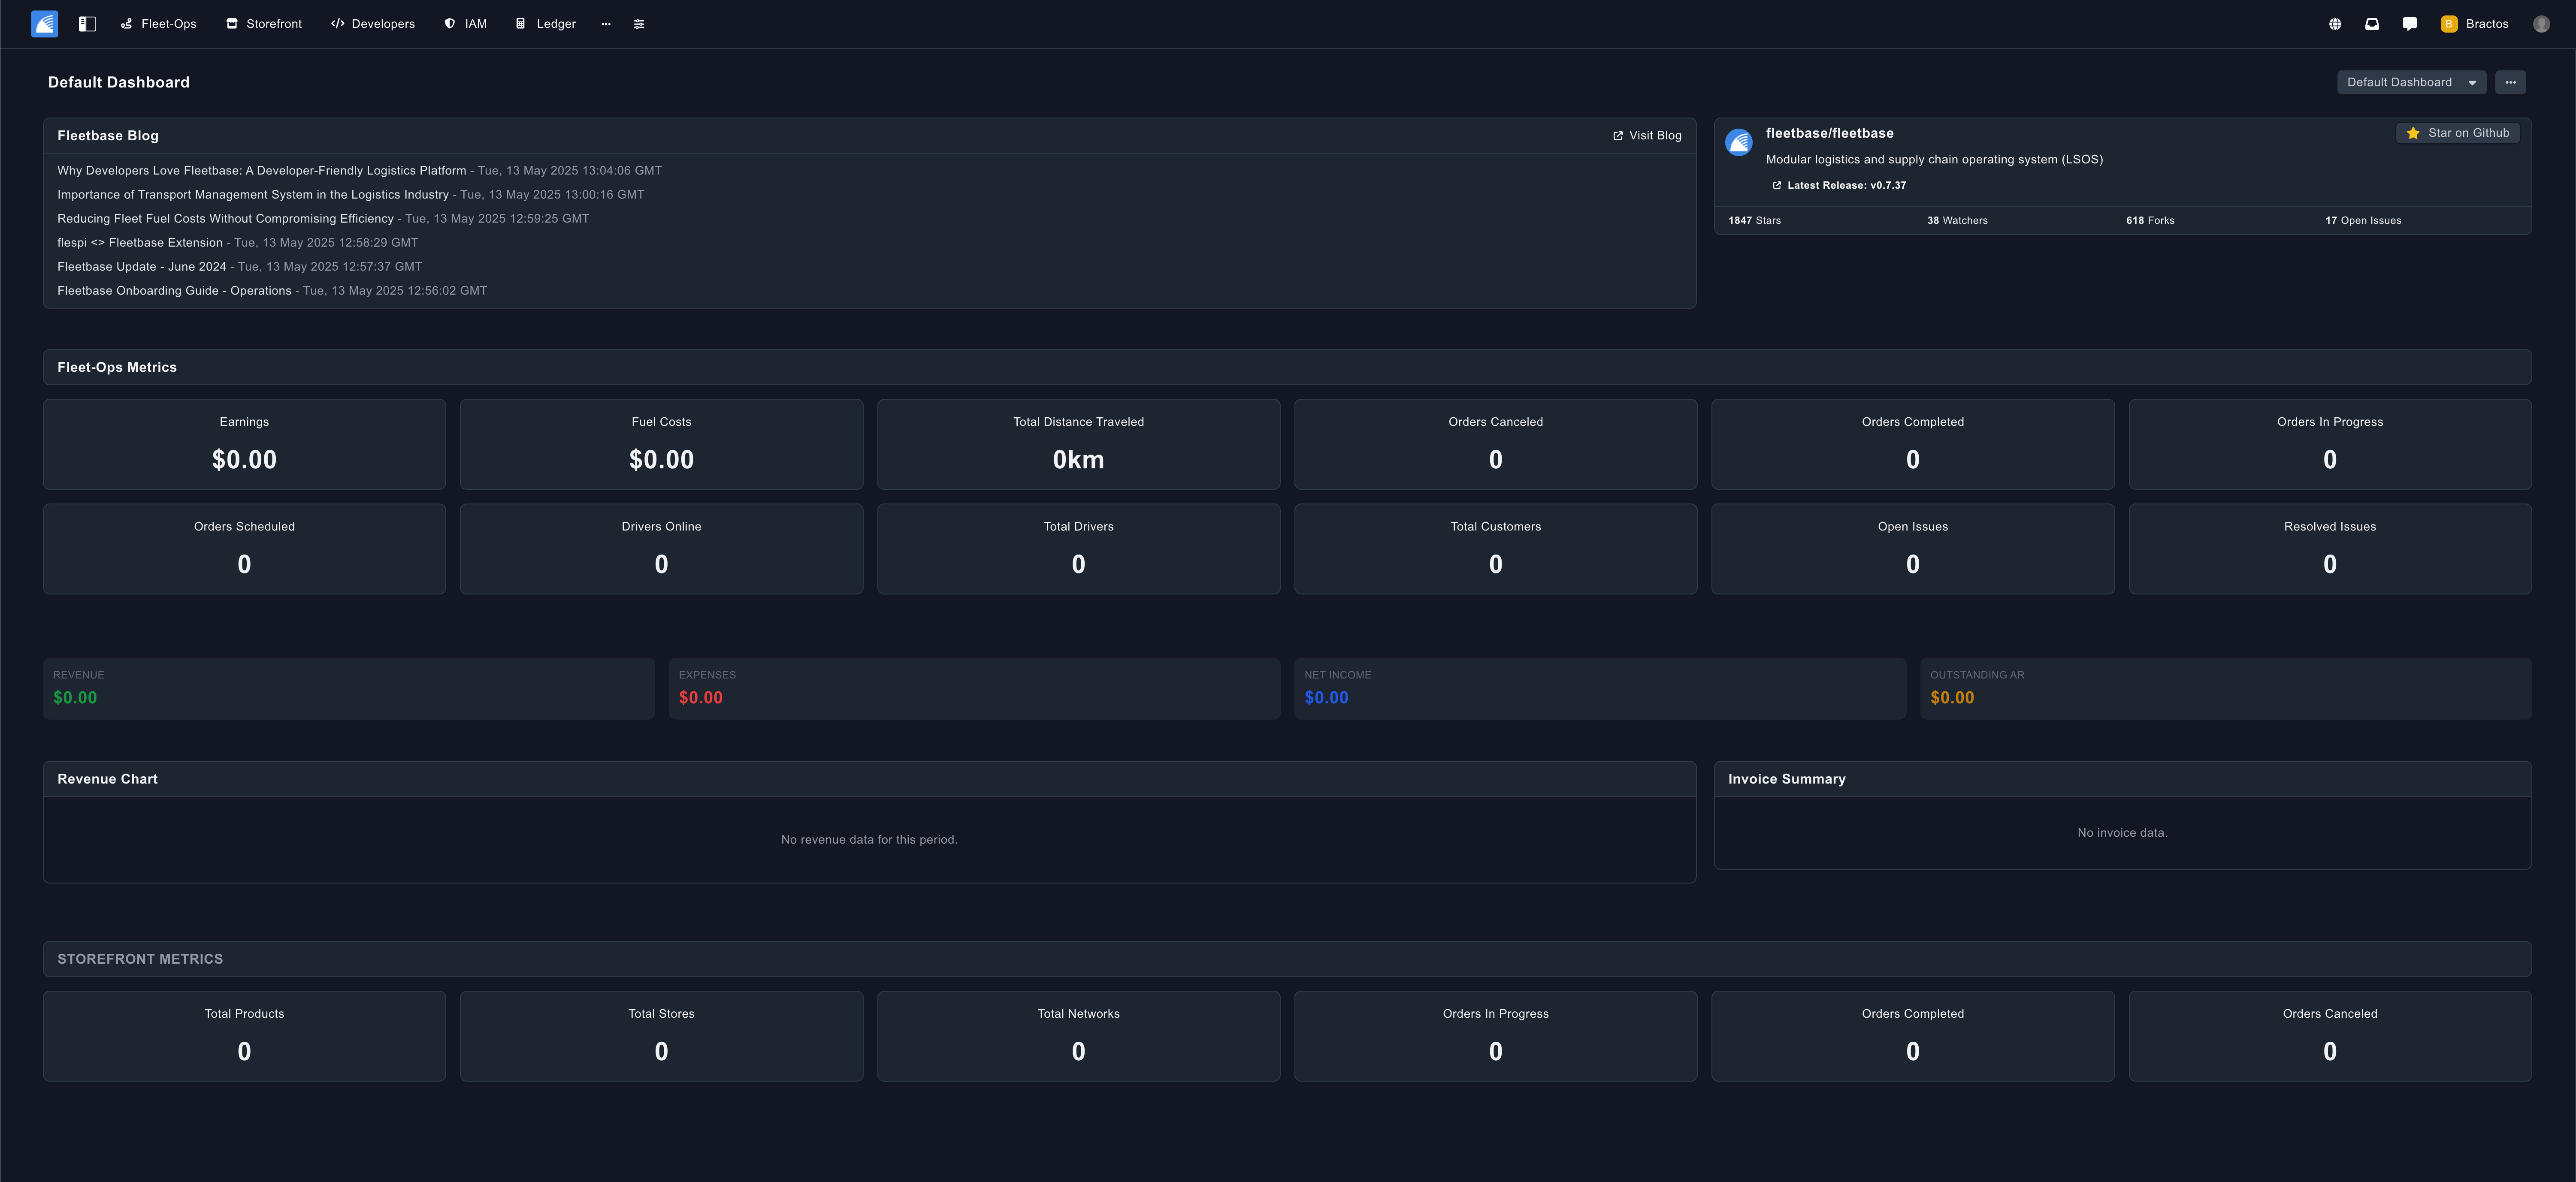Click the Invoice Summary panel title
Screen dimensions: 2576x1182
[x=1786, y=779]
